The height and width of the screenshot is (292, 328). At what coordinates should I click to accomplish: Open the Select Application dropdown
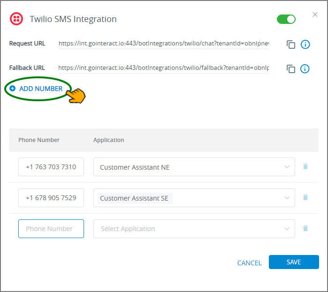tap(194, 229)
